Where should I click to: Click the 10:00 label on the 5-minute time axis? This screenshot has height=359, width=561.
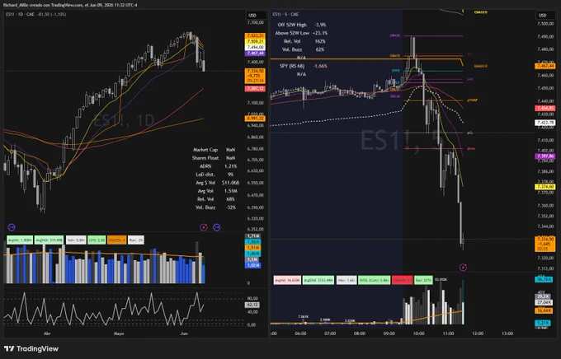tap(418, 333)
